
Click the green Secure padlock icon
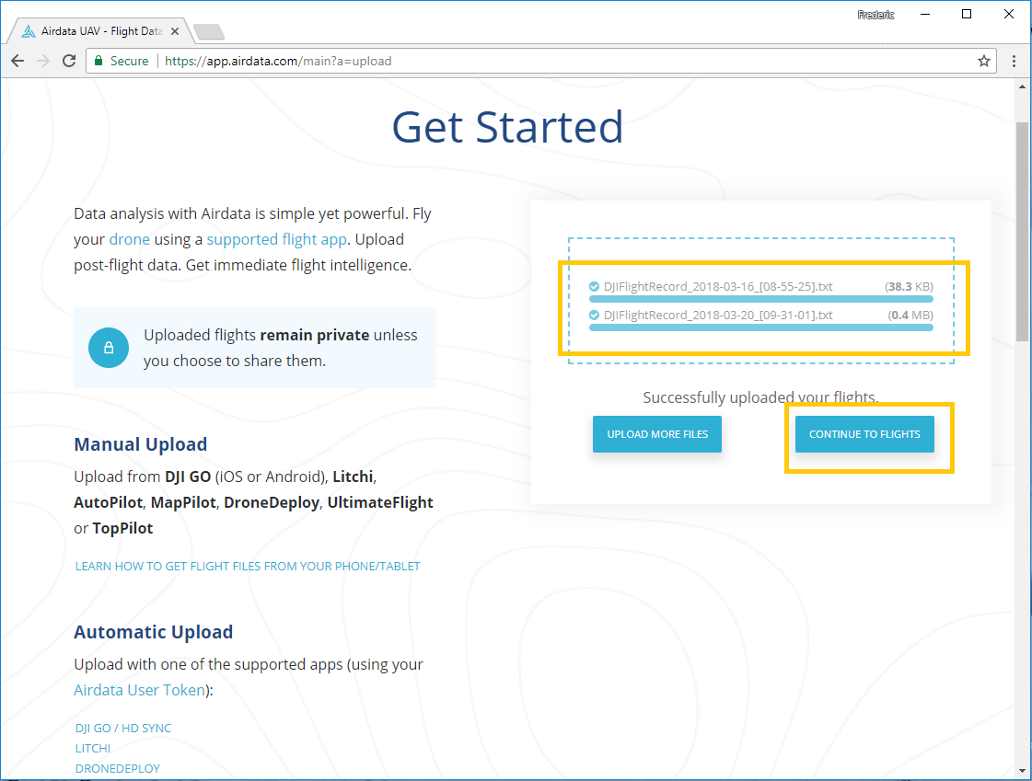tap(99, 61)
